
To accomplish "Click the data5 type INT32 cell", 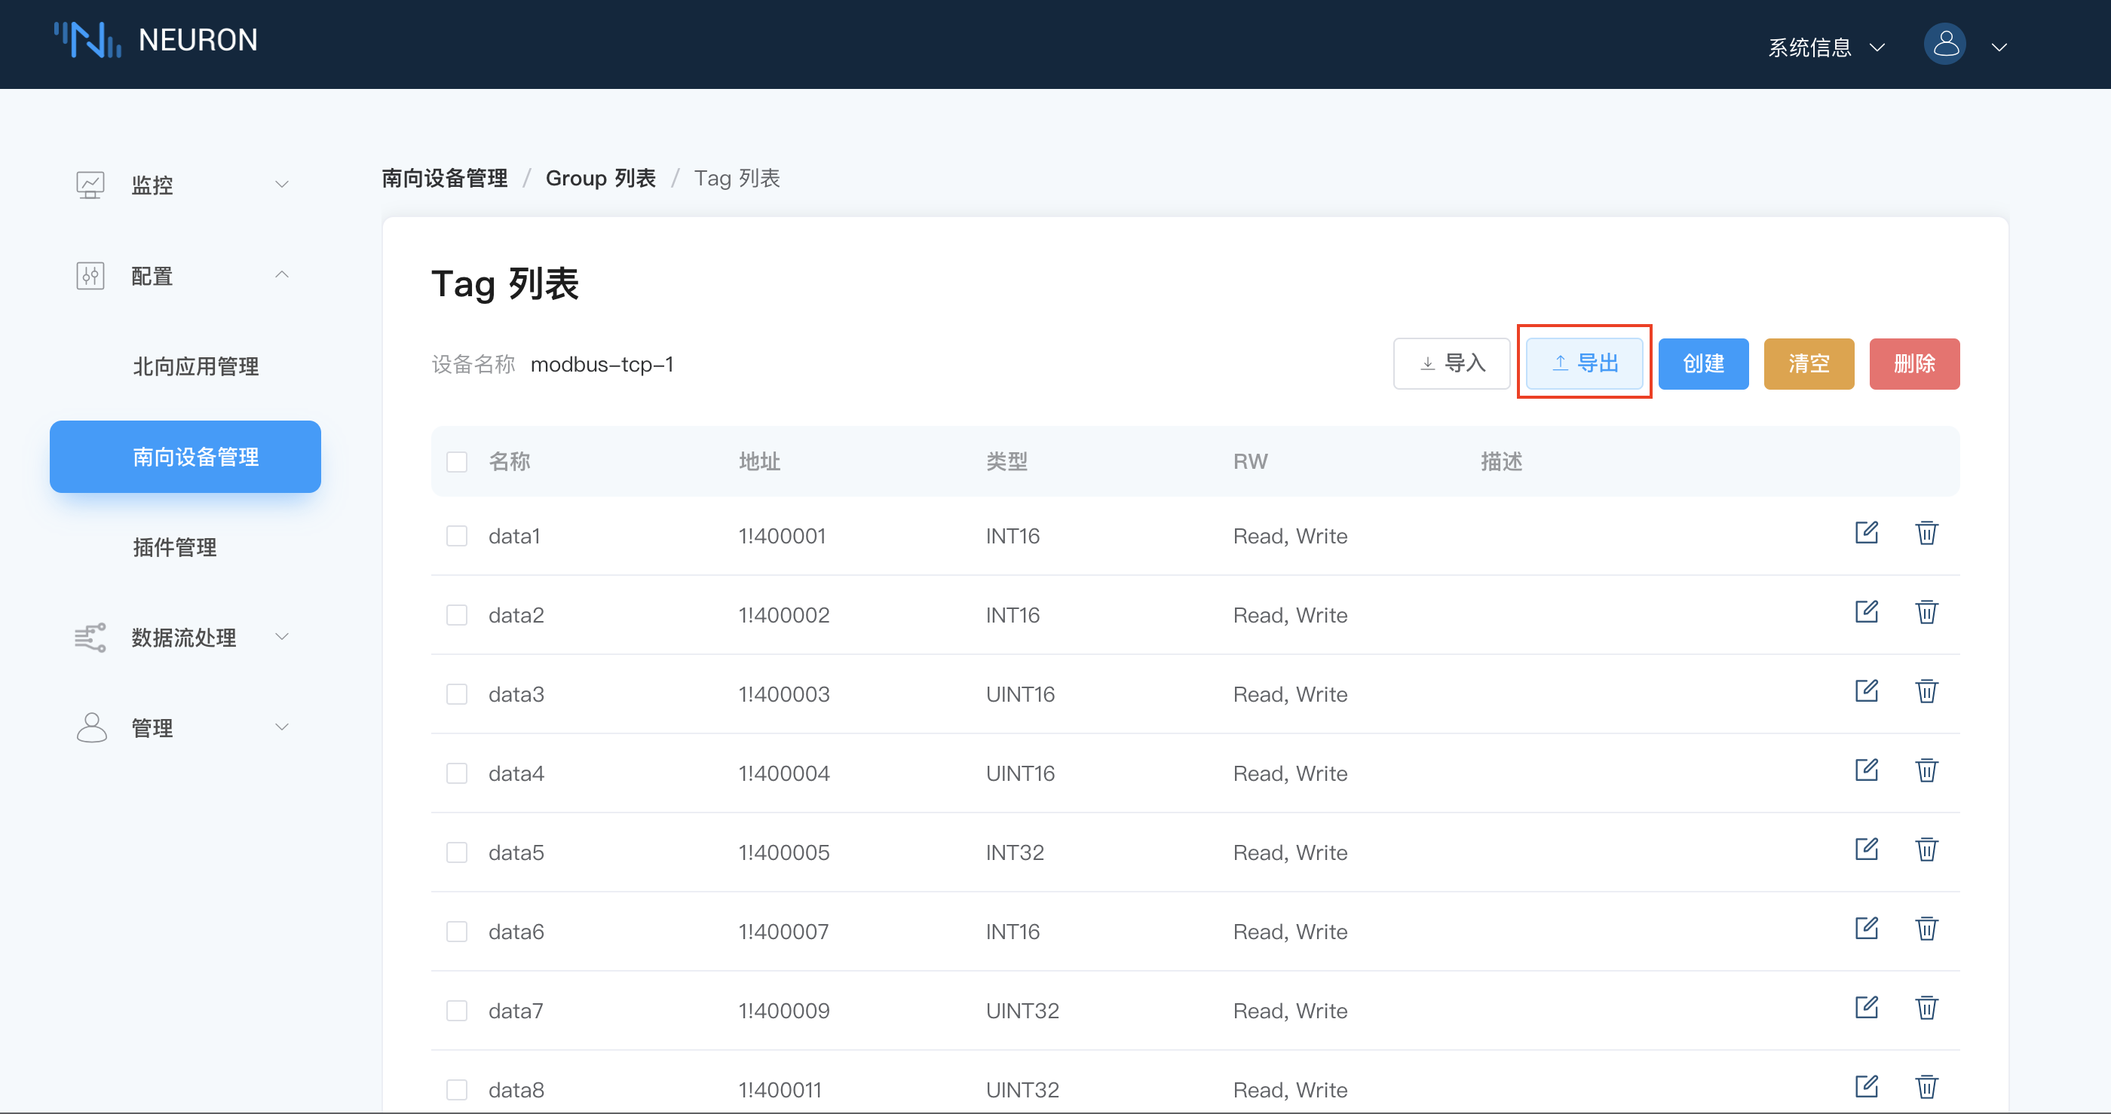I will coord(1015,852).
